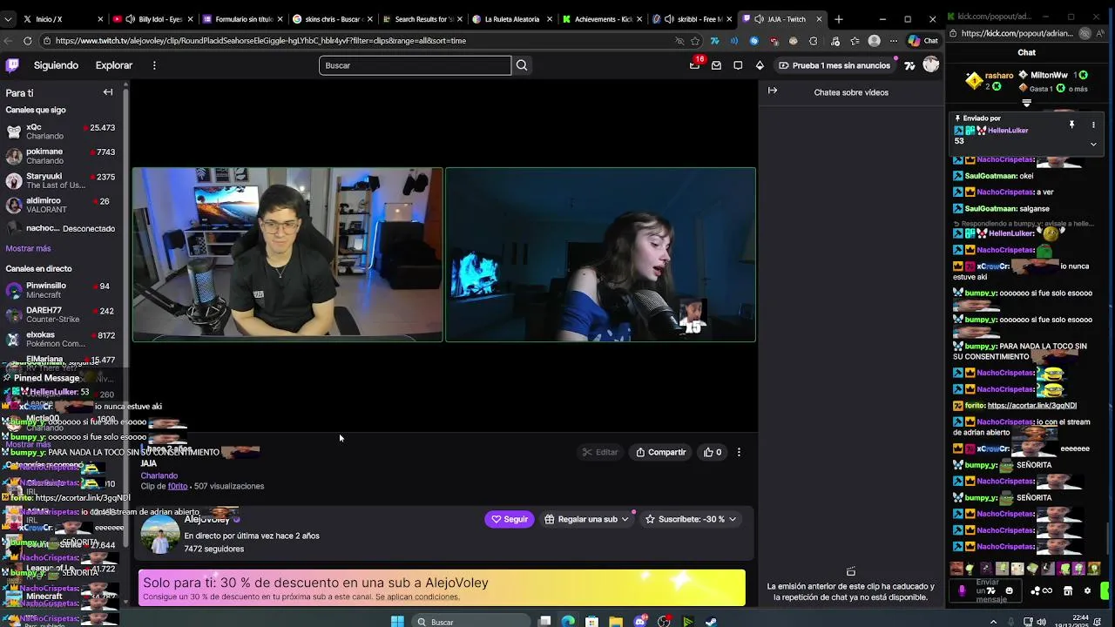Image resolution: width=1115 pixels, height=627 pixels.
Task: Switch to the La Ruleta Aleatoria tab
Action: [x=511, y=19]
